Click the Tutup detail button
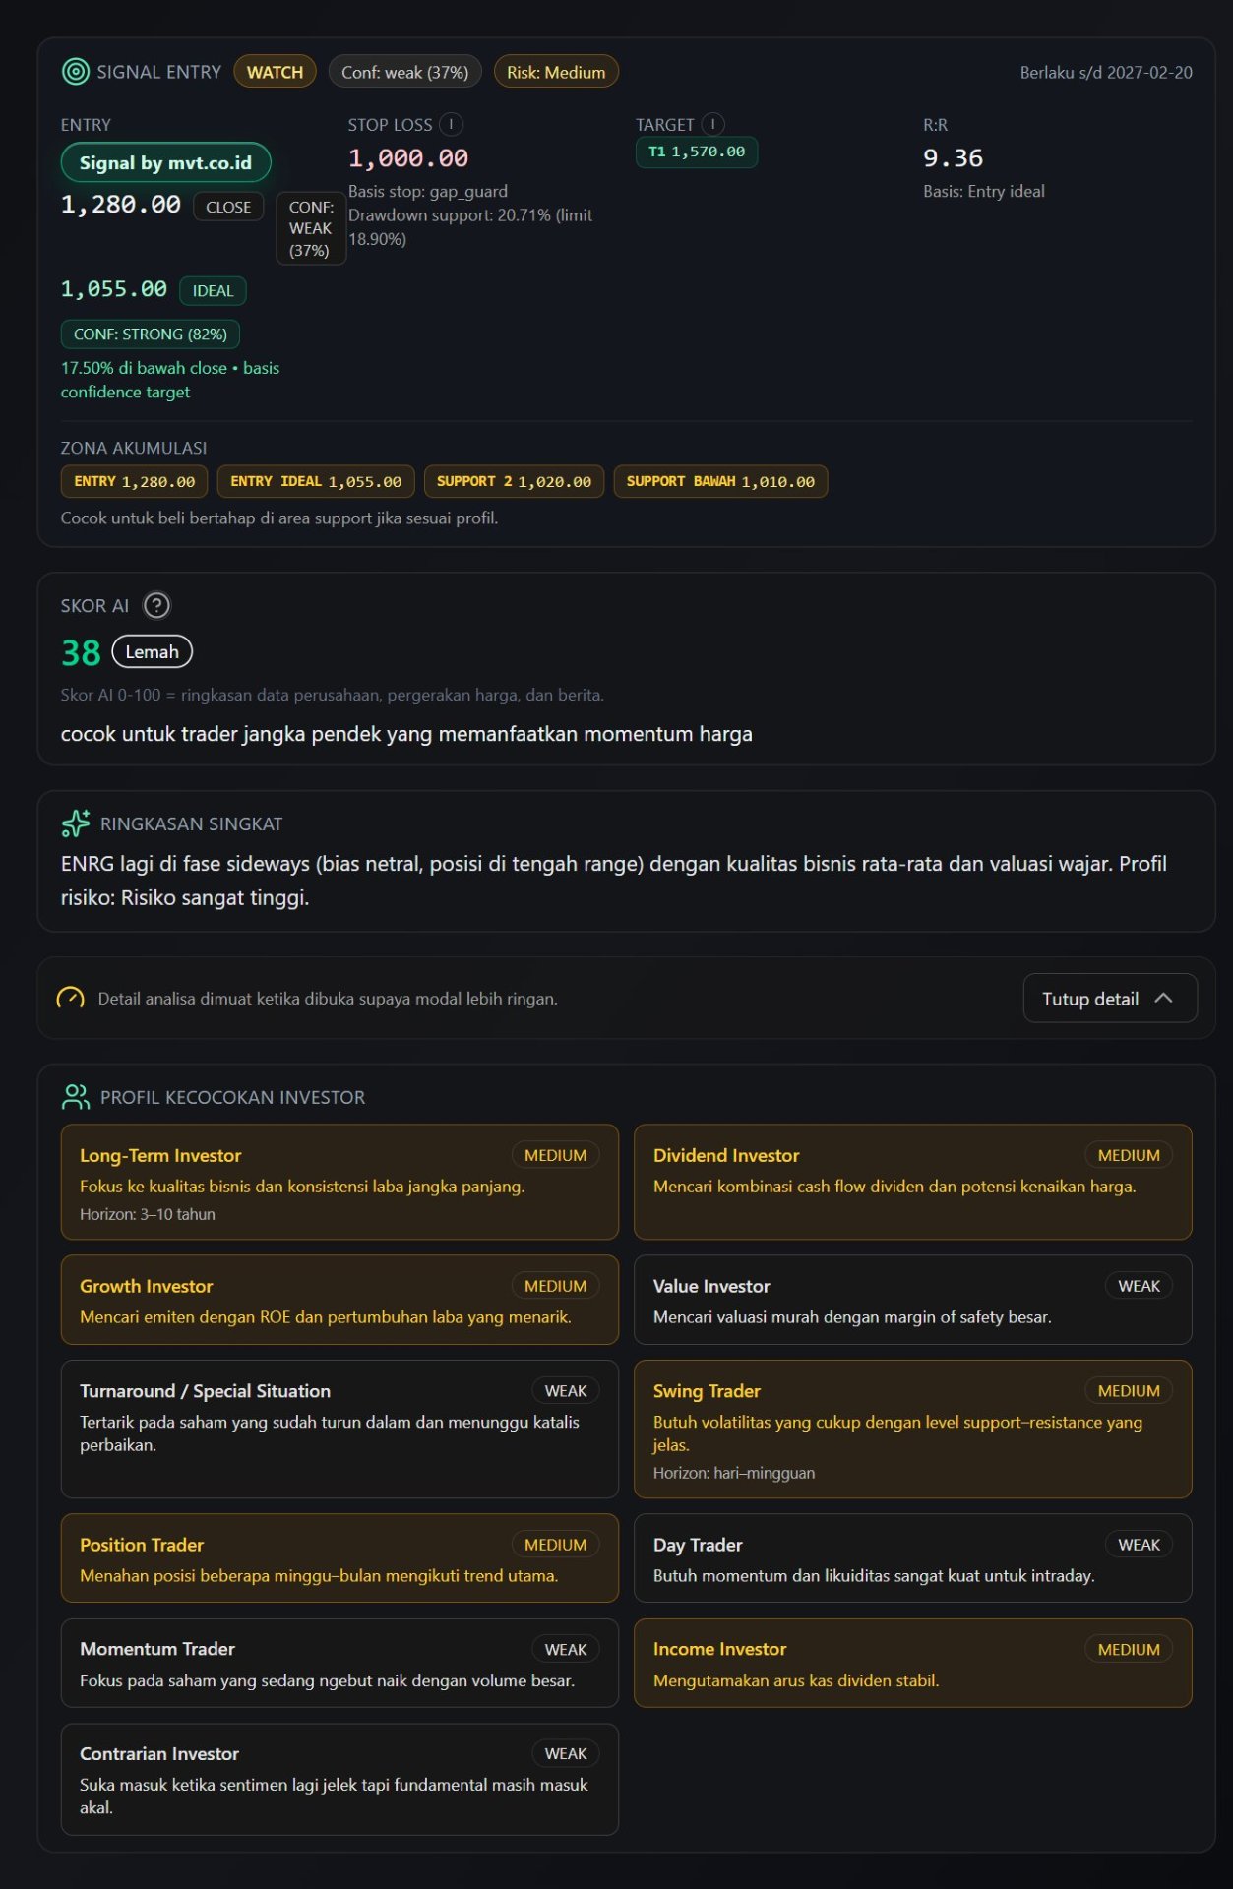Screen dimensions: 1233x1889 coord(1110,999)
